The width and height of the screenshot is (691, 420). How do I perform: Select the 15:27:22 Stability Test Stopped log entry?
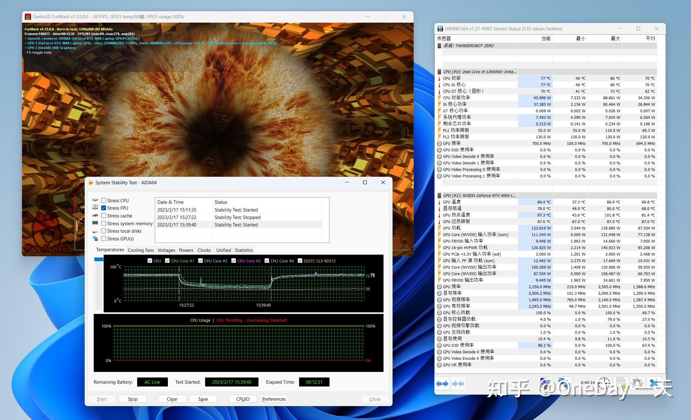click(x=217, y=217)
